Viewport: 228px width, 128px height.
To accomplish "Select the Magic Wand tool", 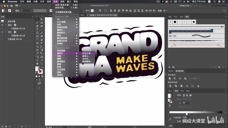I will 37,23.
